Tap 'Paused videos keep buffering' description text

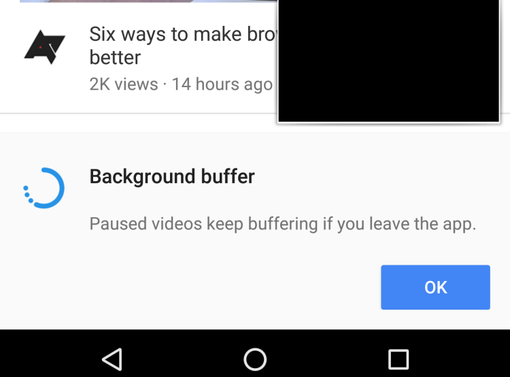(283, 224)
